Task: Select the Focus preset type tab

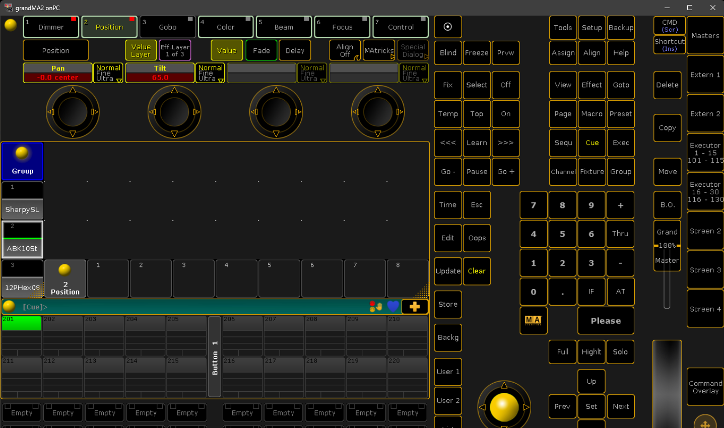Action: [x=342, y=27]
